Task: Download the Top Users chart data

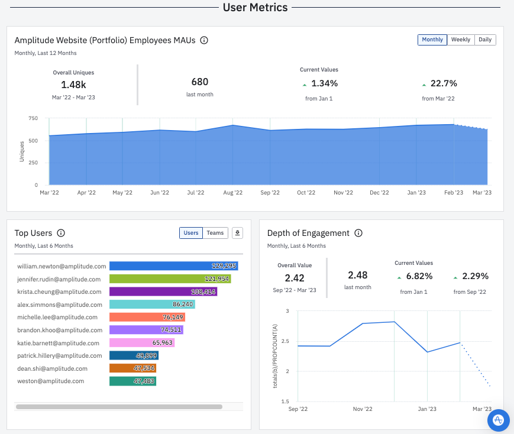Action: (237, 233)
